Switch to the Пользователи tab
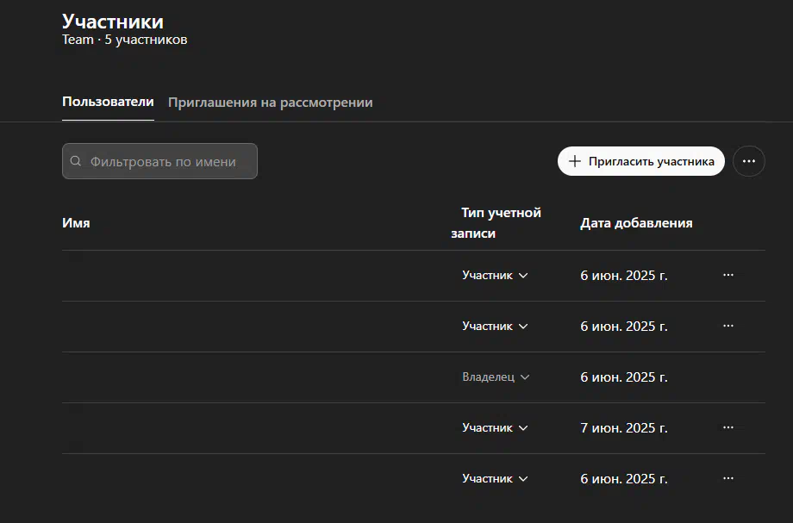 click(108, 102)
